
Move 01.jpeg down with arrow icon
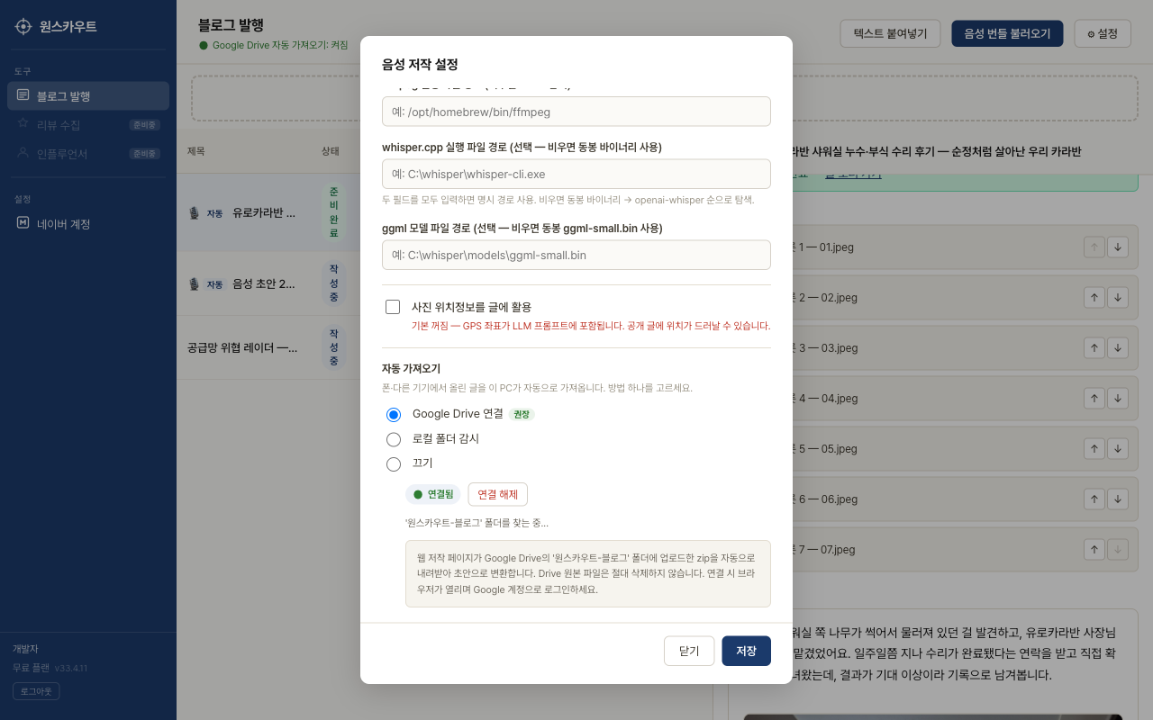pos(1118,247)
